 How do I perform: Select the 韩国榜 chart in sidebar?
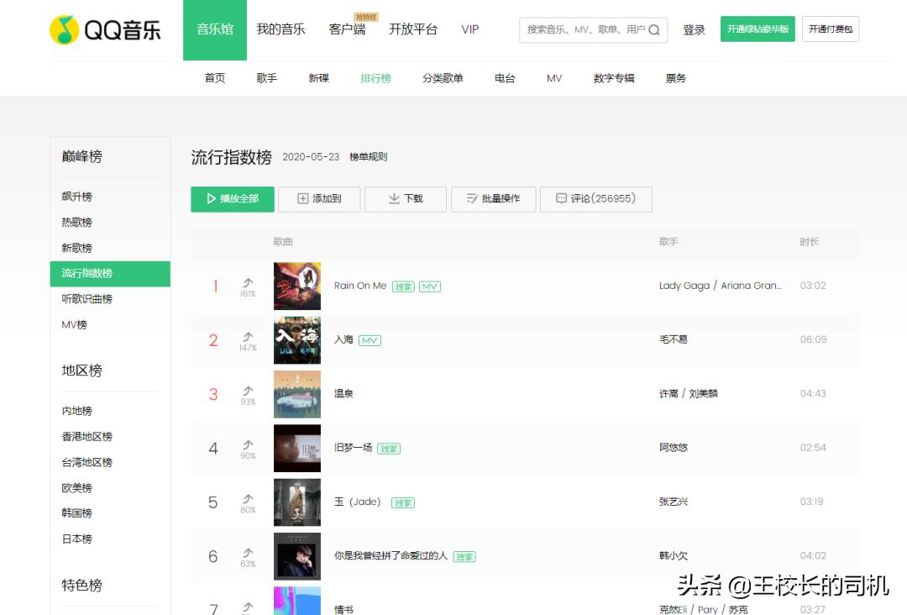click(76, 512)
